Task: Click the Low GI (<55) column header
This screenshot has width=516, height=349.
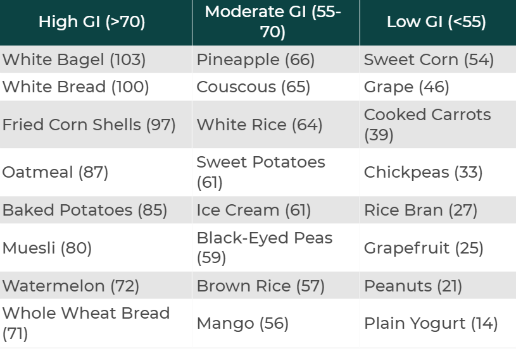Action: click(x=436, y=22)
